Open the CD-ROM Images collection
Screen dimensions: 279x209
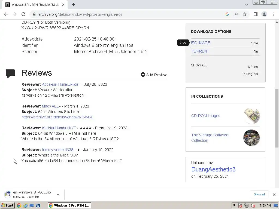205,116
